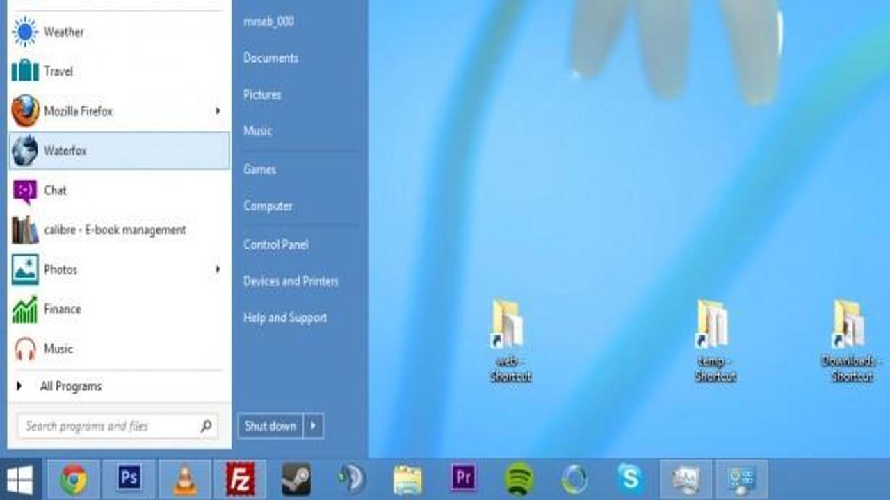Open the Travel suitcase icon
The width and height of the screenshot is (890, 500).
(25, 71)
